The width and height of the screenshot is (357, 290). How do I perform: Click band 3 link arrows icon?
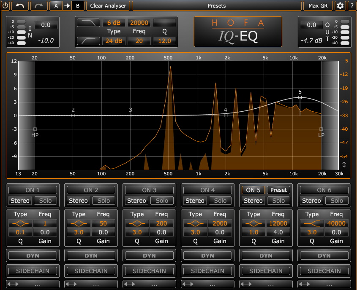tap(129, 284)
